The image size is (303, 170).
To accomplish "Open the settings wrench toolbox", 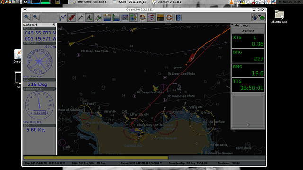I will (80, 17).
